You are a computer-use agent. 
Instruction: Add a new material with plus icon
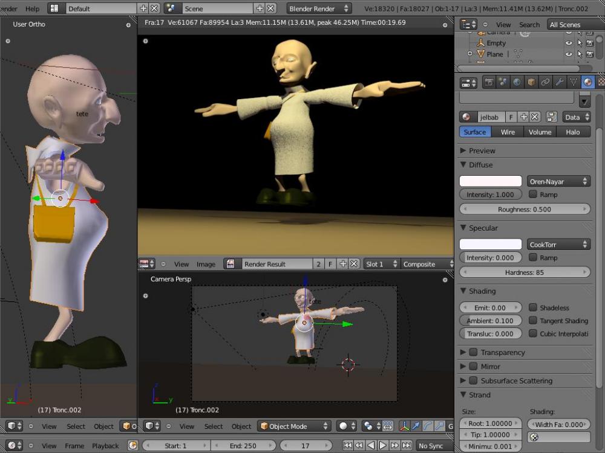click(524, 117)
